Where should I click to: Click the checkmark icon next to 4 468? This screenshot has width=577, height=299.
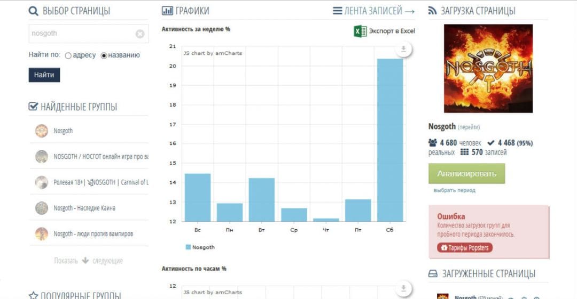[x=490, y=143]
